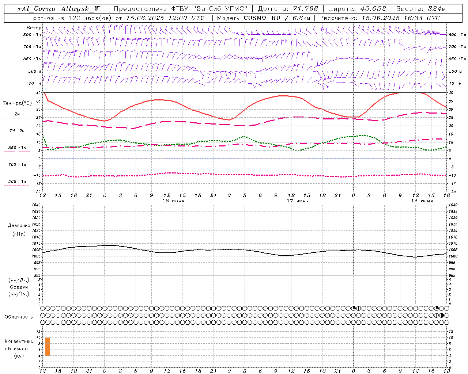The width and height of the screenshot is (468, 374).
Task: Click the (км) unit label under convective cloudiness
Action: point(19,356)
